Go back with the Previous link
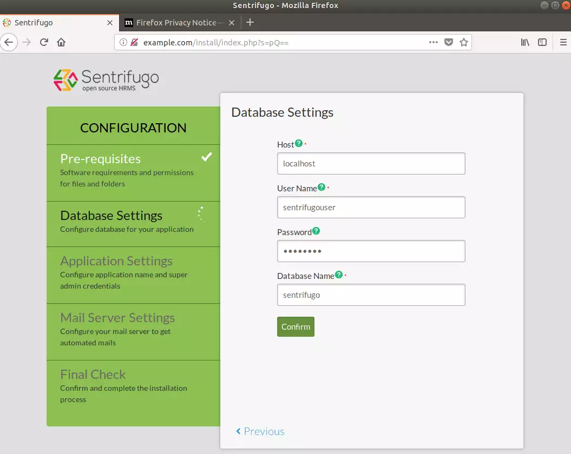The width and height of the screenshot is (571, 454). pos(260,431)
